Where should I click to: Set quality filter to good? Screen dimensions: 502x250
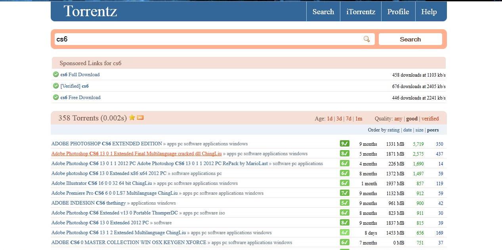[412, 118]
